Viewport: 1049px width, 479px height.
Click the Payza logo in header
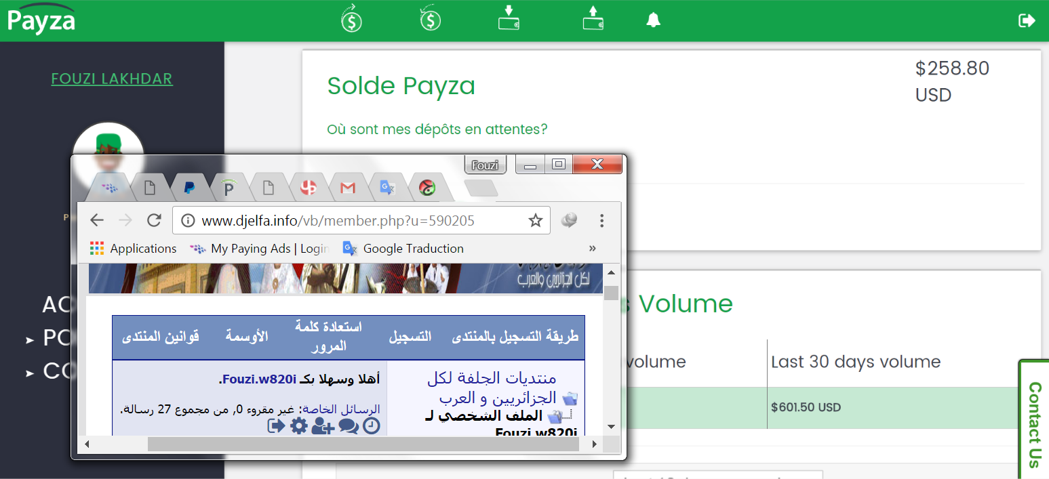click(x=41, y=18)
